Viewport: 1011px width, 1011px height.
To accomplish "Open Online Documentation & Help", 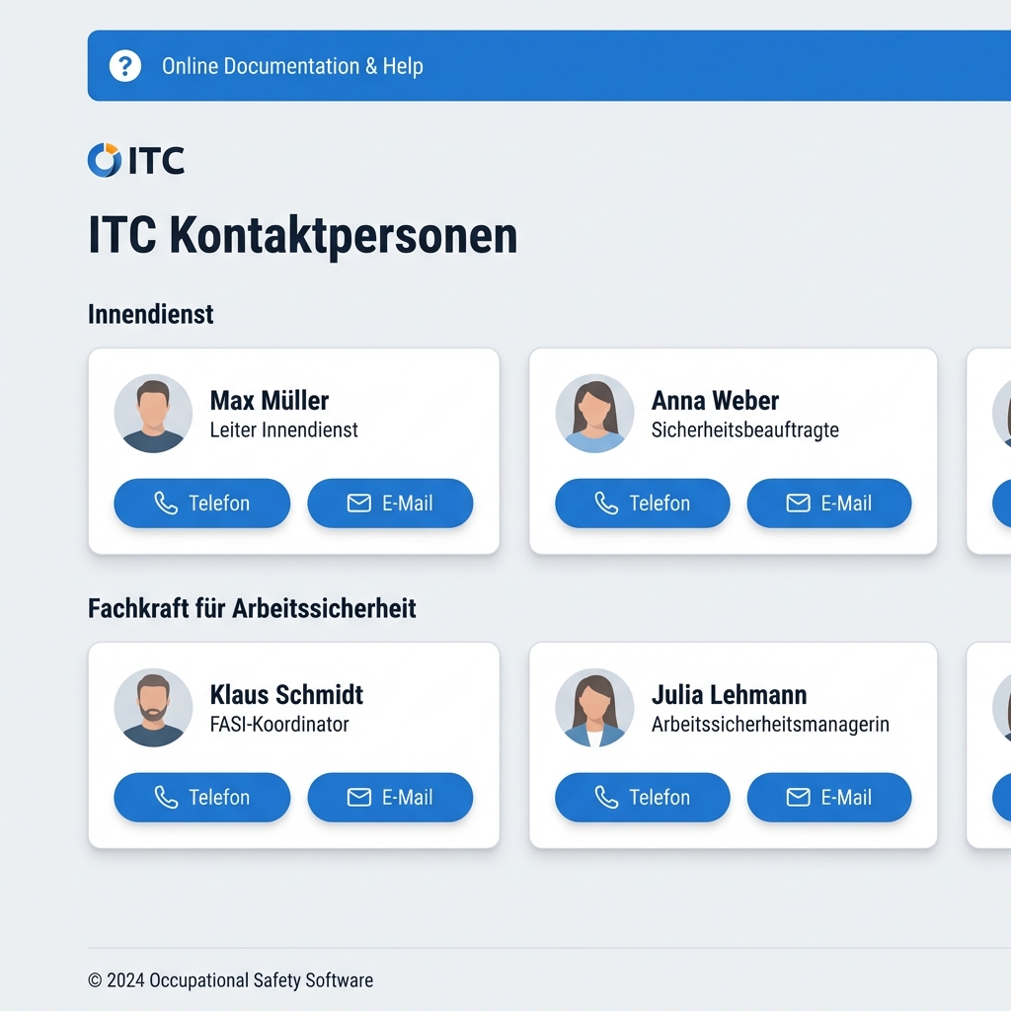I will (292, 65).
